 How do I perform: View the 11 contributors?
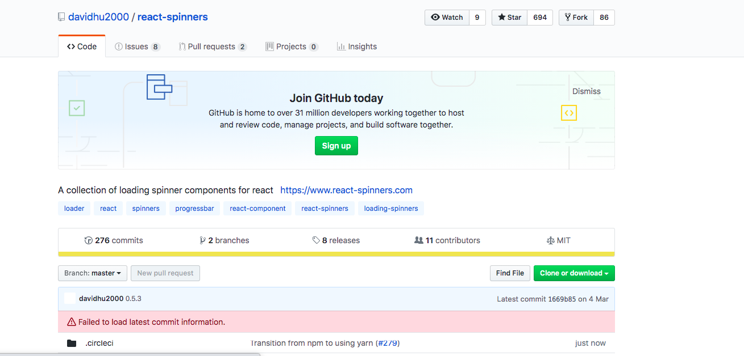447,240
